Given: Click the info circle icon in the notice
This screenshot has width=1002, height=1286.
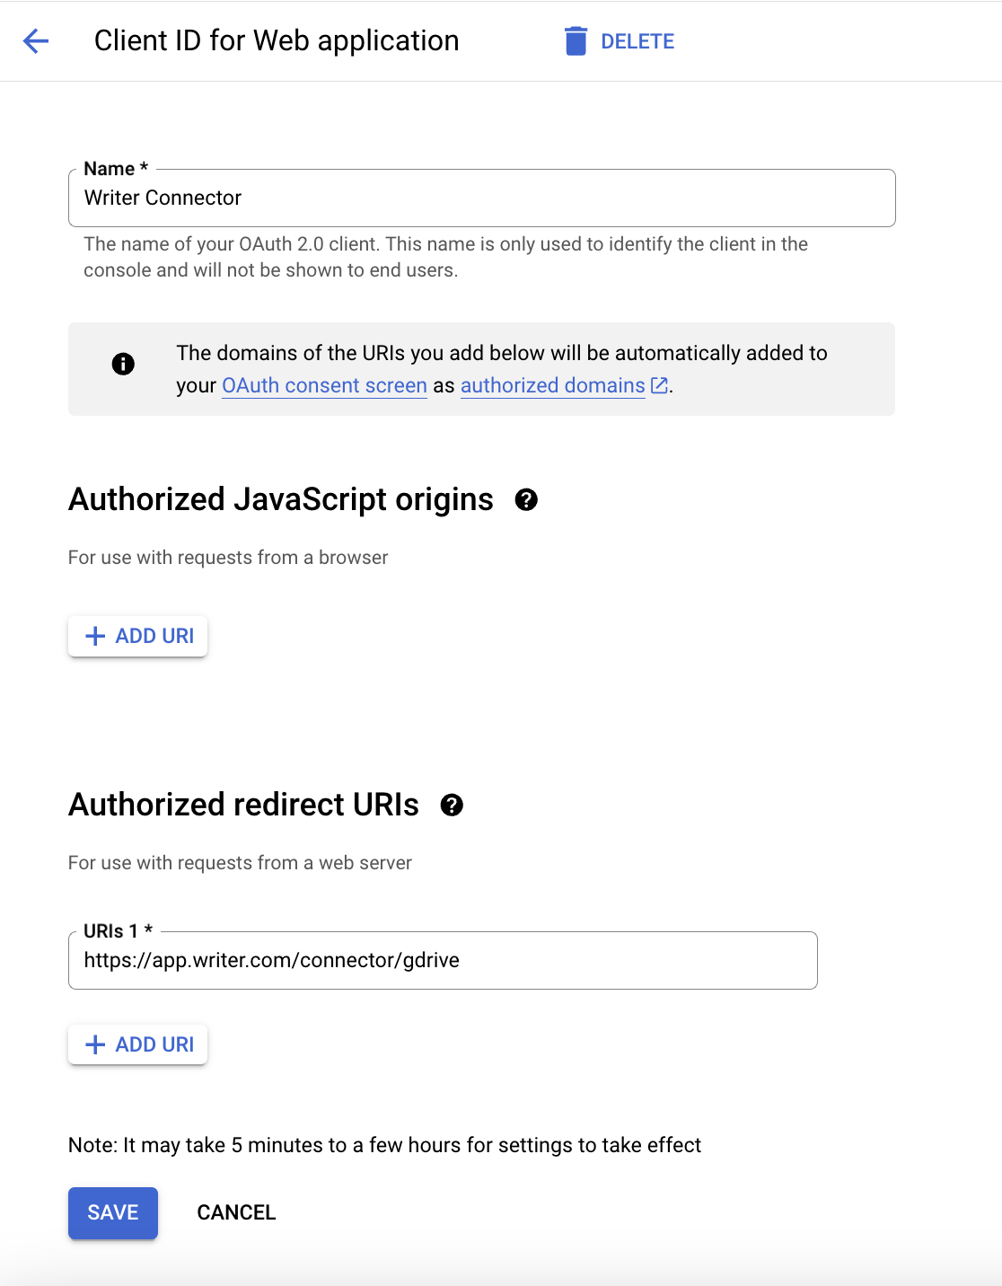Looking at the screenshot, I should [123, 364].
